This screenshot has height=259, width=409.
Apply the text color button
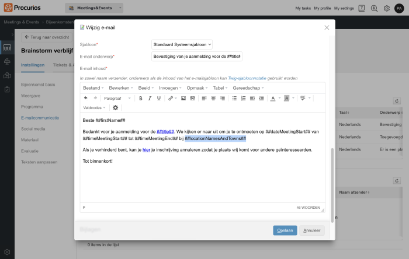273,98
